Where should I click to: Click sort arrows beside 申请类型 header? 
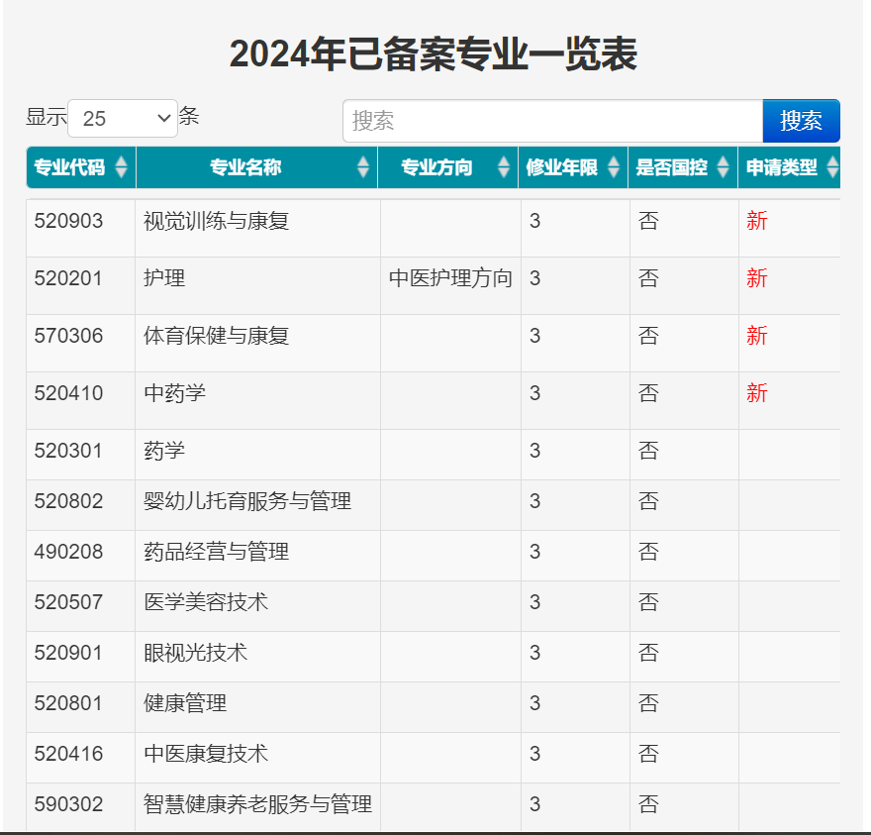pyautogui.click(x=832, y=167)
